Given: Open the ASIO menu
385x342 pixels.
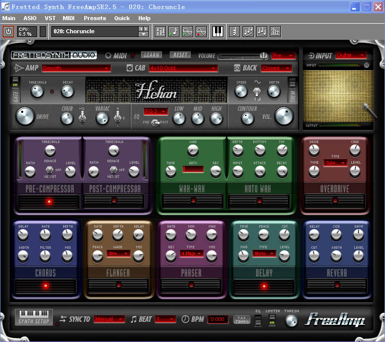Looking at the screenshot, I should coord(30,18).
